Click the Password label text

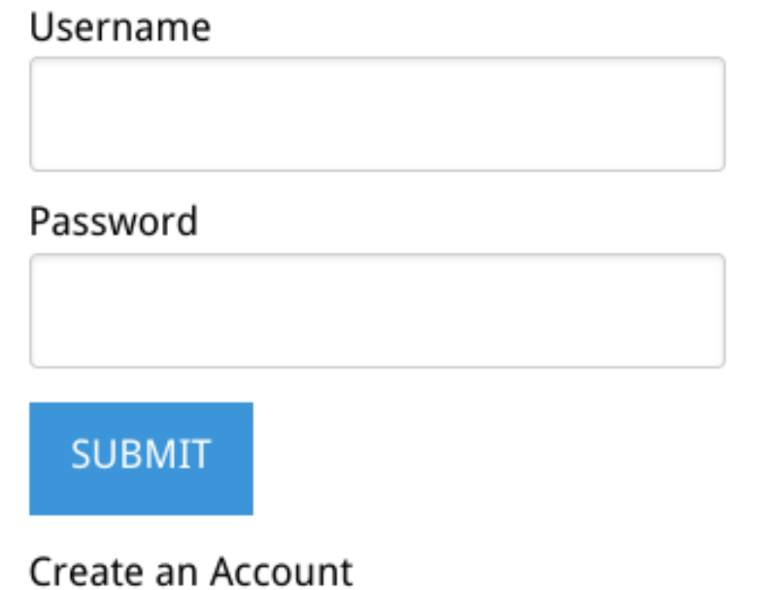coord(113,222)
